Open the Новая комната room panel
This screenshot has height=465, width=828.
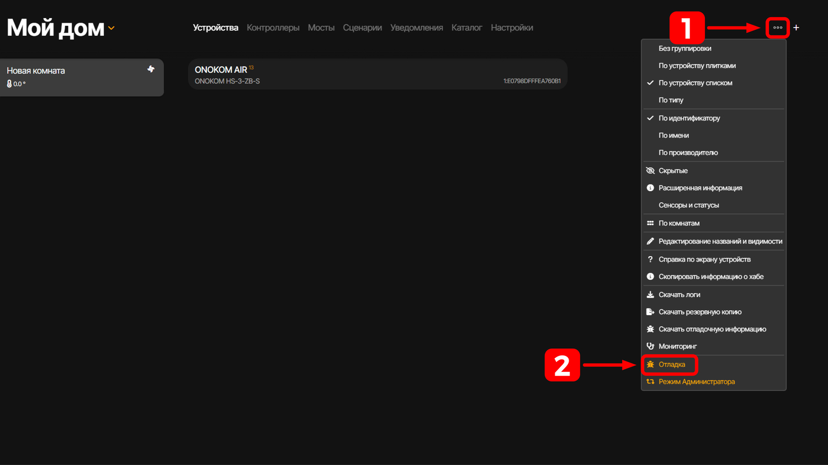point(72,77)
